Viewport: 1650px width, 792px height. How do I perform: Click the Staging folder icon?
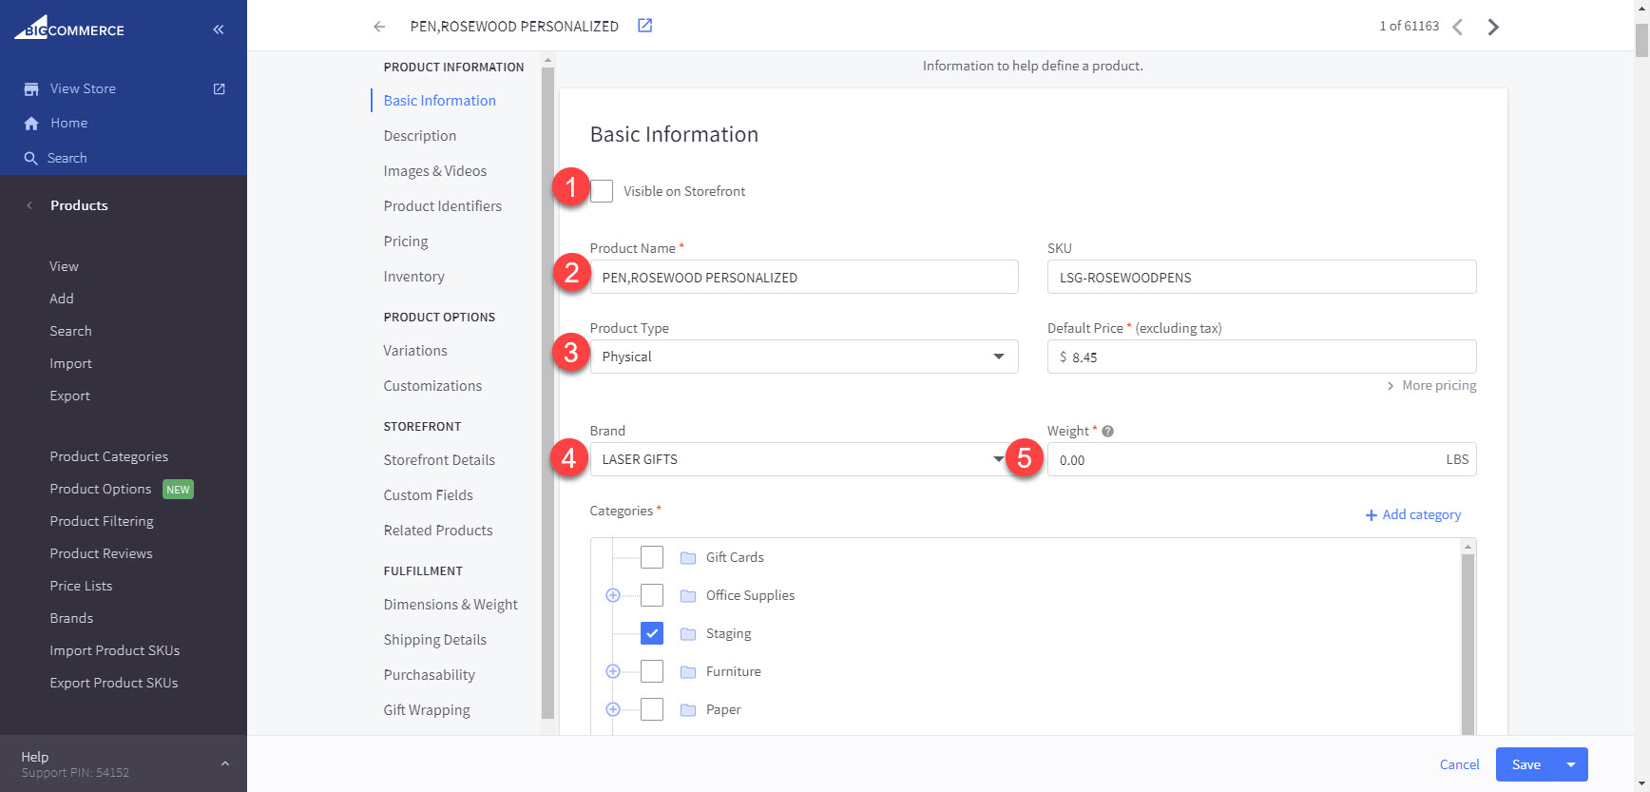688,633
